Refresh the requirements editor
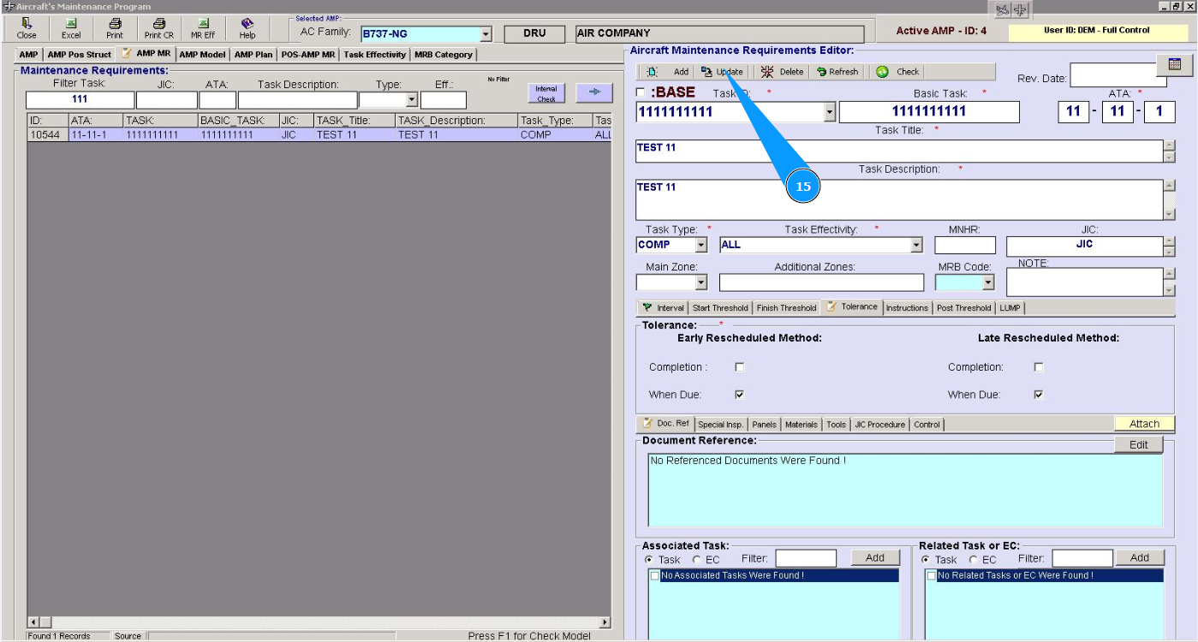The width and height of the screenshot is (1198, 642). 837,72
